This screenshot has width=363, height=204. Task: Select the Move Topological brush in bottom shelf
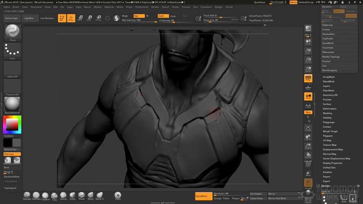[x=99, y=195]
